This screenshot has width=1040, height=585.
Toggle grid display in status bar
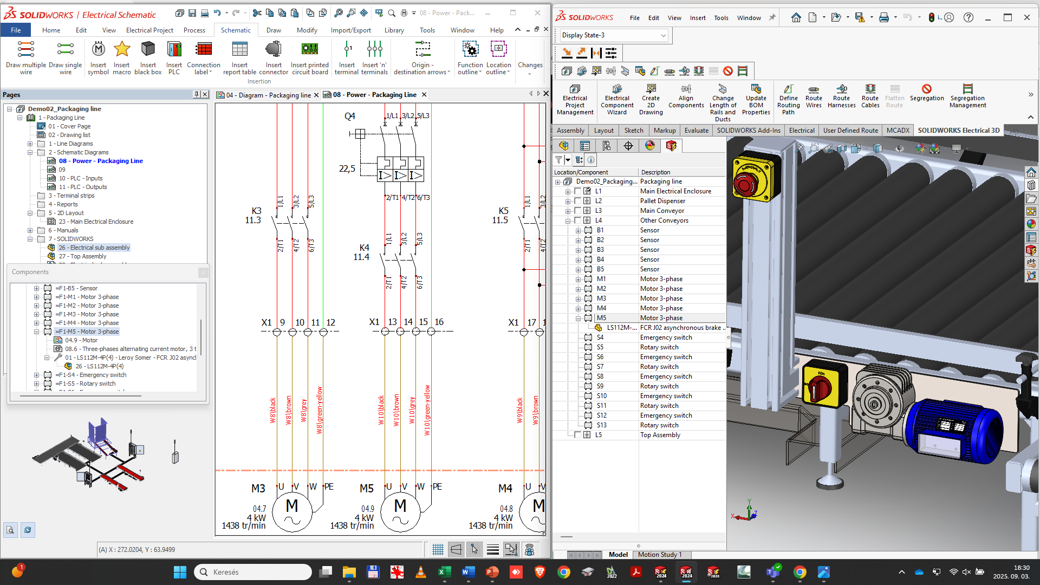[438, 550]
